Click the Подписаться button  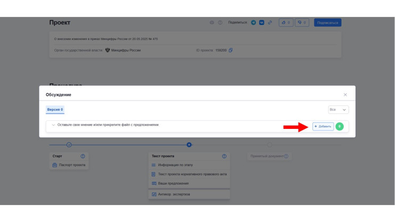tap(327, 22)
